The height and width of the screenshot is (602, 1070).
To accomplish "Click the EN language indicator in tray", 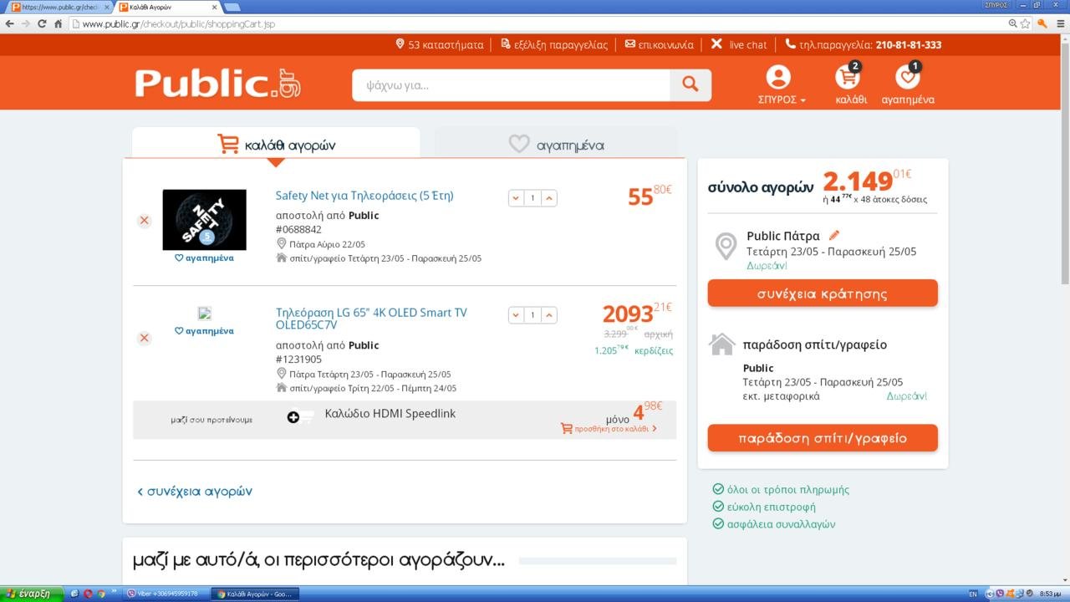I will click(x=972, y=594).
